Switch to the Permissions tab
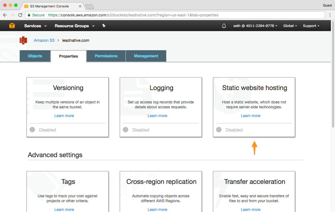 point(106,56)
